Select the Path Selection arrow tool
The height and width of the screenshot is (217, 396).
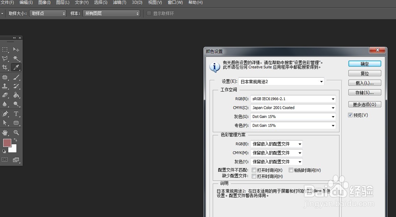pyautogui.click(x=5, y=123)
